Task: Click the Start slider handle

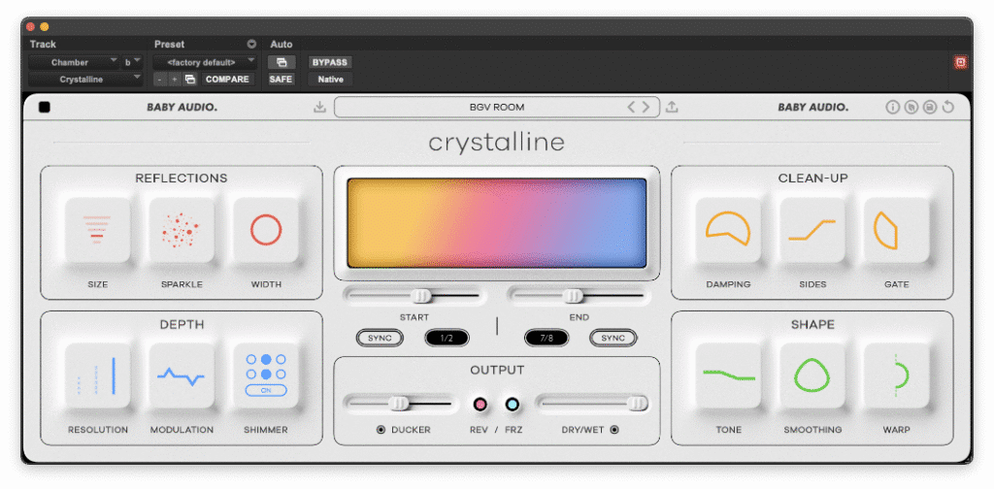Action: pyautogui.click(x=420, y=295)
